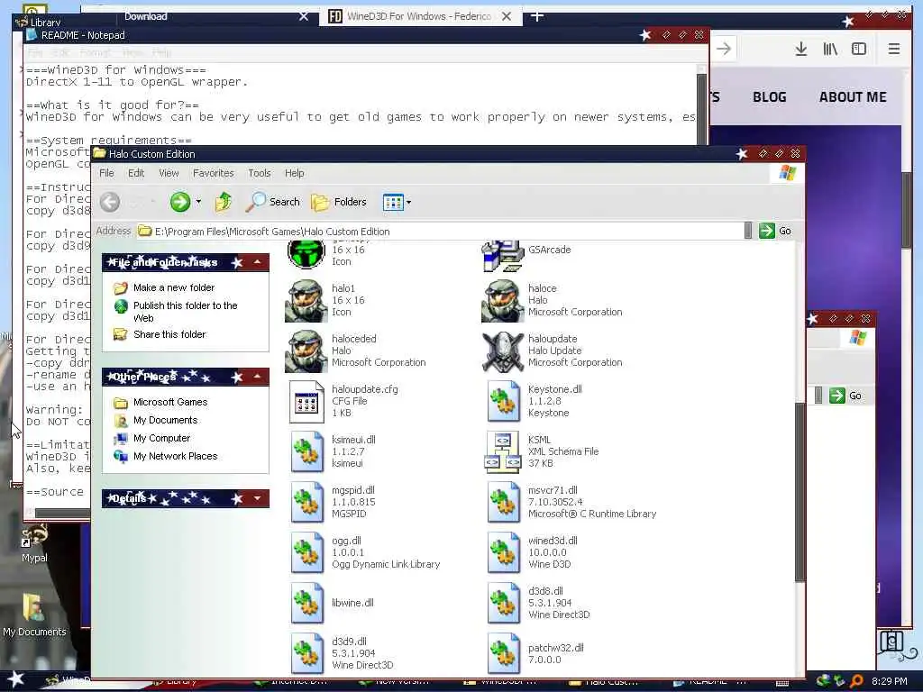Toggle the Folders pane
923x692 pixels.
pos(339,202)
